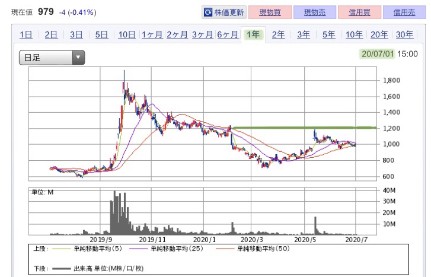
Task: Open the 信用買 order link
Action: click(359, 12)
